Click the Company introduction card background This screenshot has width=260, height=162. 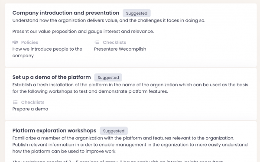[199, 50]
